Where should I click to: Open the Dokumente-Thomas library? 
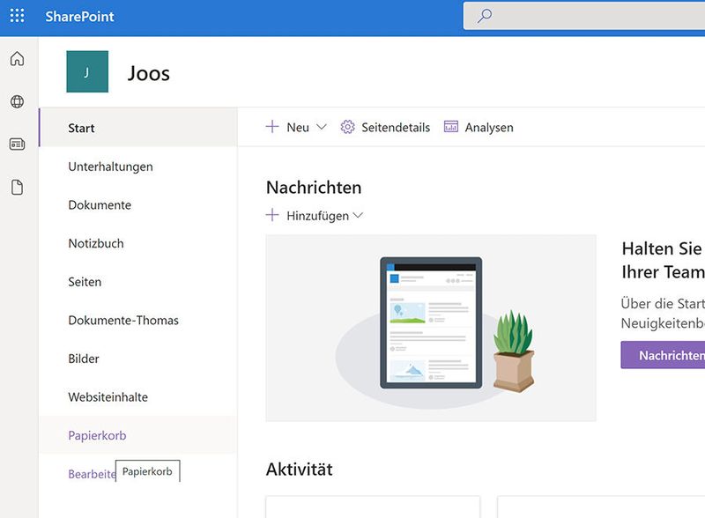coord(124,320)
